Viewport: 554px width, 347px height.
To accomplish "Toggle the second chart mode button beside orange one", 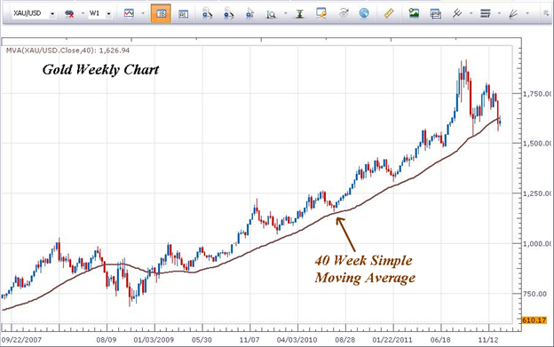I will (x=183, y=14).
